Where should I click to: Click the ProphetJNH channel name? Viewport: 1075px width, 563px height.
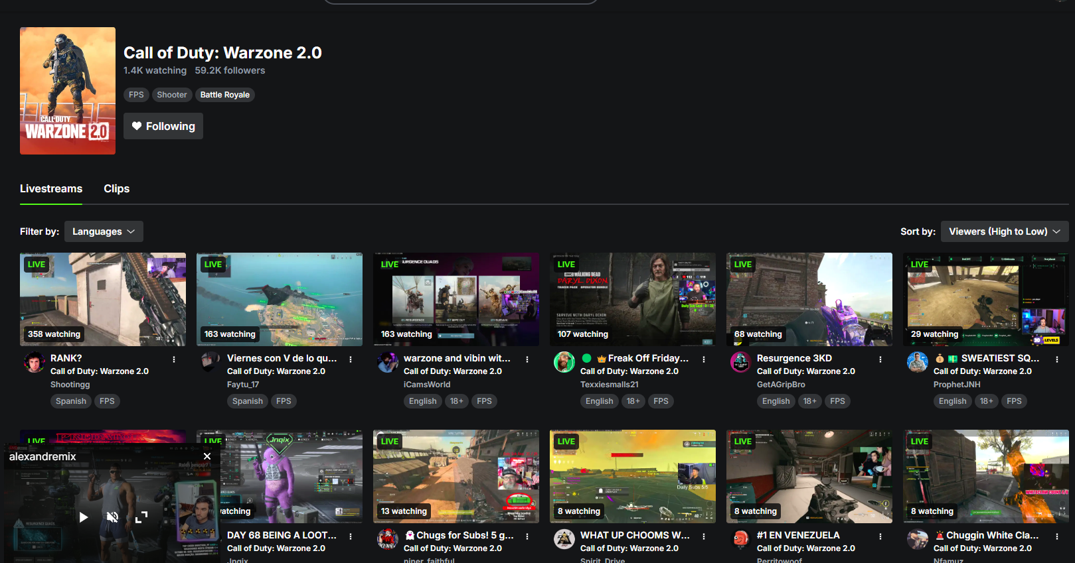coord(957,385)
